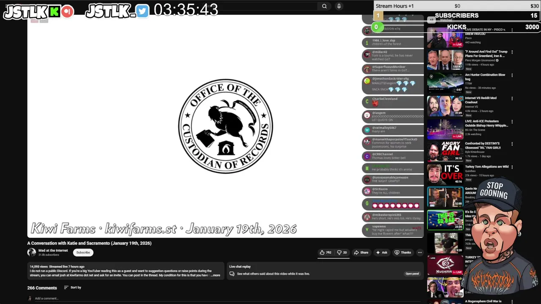Image resolution: width=541 pixels, height=304 pixels.
Task: Open Piers Morgan video thumbnail 1:07:47
Action: pyautogui.click(x=445, y=60)
